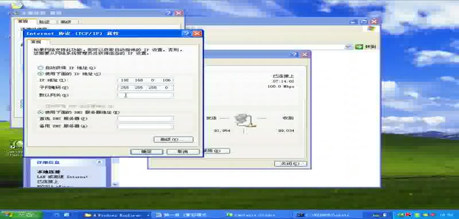Click the 第一章 document taskbar button
This screenshot has width=459, height=219.
186,215
